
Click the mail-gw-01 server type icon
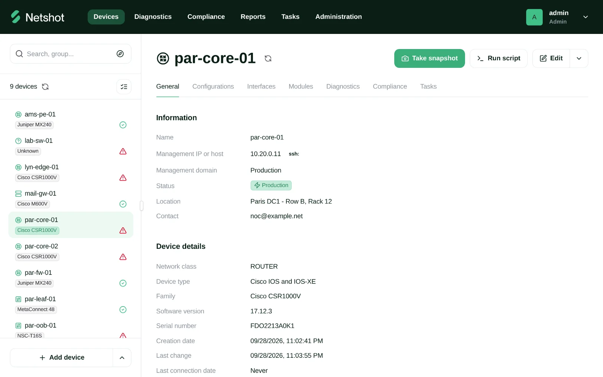[x=18, y=194]
